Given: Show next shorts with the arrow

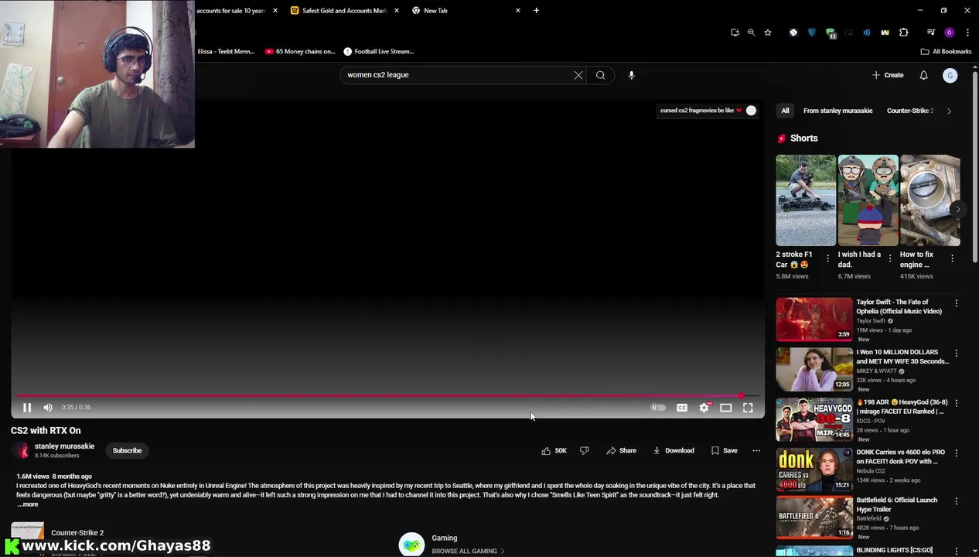Looking at the screenshot, I should 957,209.
